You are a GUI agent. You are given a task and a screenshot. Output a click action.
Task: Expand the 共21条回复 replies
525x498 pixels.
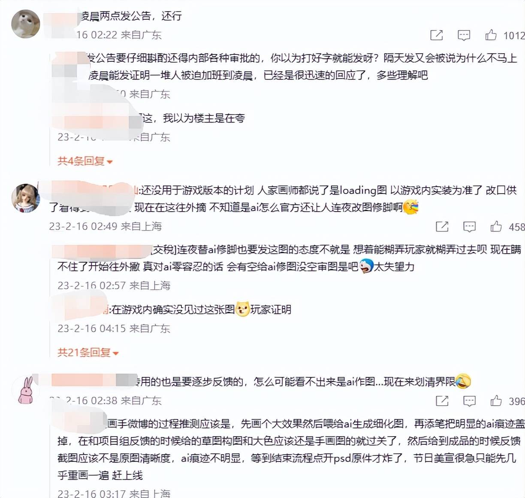(88, 352)
